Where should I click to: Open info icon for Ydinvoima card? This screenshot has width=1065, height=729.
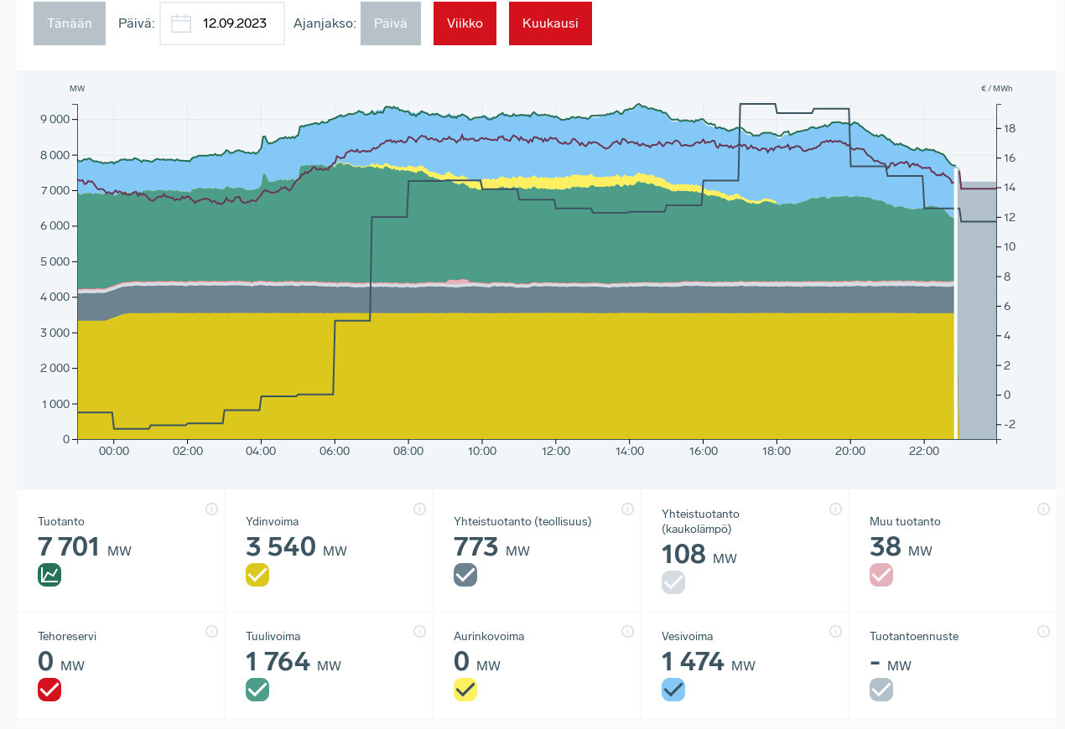(419, 509)
